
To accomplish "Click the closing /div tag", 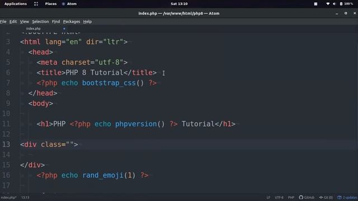I will point(32,165).
